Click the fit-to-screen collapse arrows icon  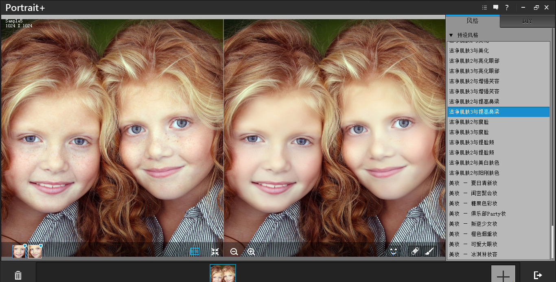click(215, 251)
